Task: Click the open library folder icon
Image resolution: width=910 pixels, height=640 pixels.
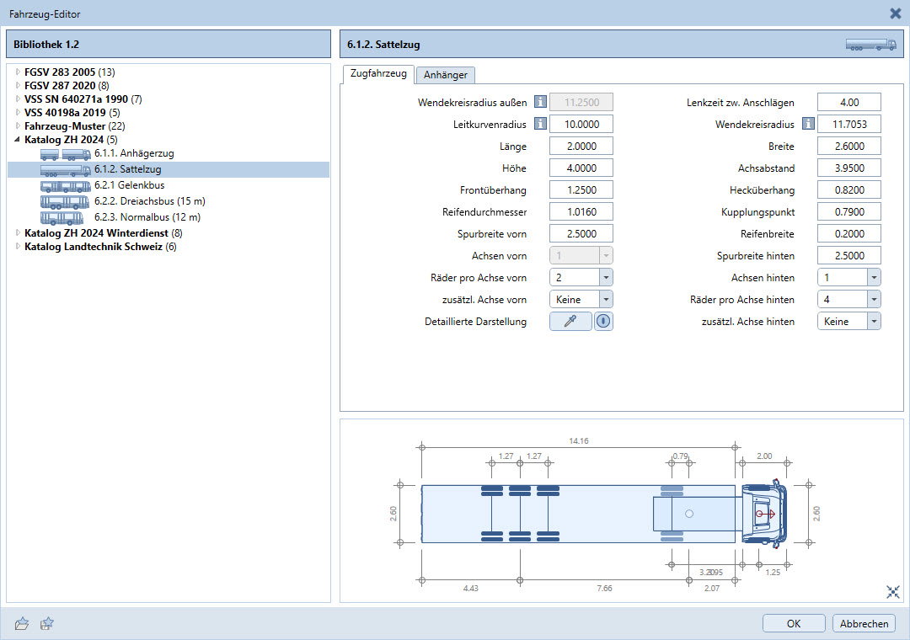Action: click(23, 623)
